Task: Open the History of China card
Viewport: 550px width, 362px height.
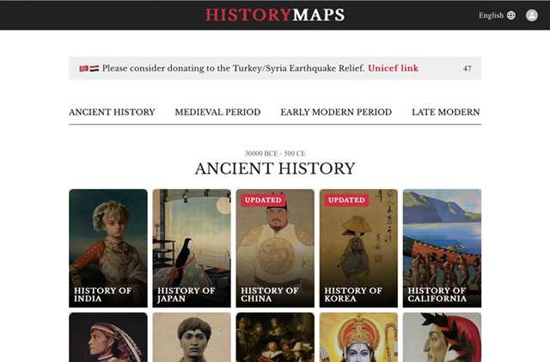Action: pyautogui.click(x=275, y=248)
